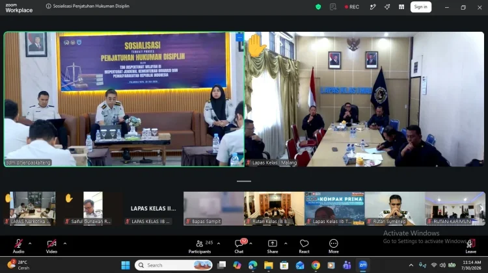The image size is (488, 273).
Task: Select the RUTAN KARIMUN participant thumbnail
Action: tap(455, 209)
